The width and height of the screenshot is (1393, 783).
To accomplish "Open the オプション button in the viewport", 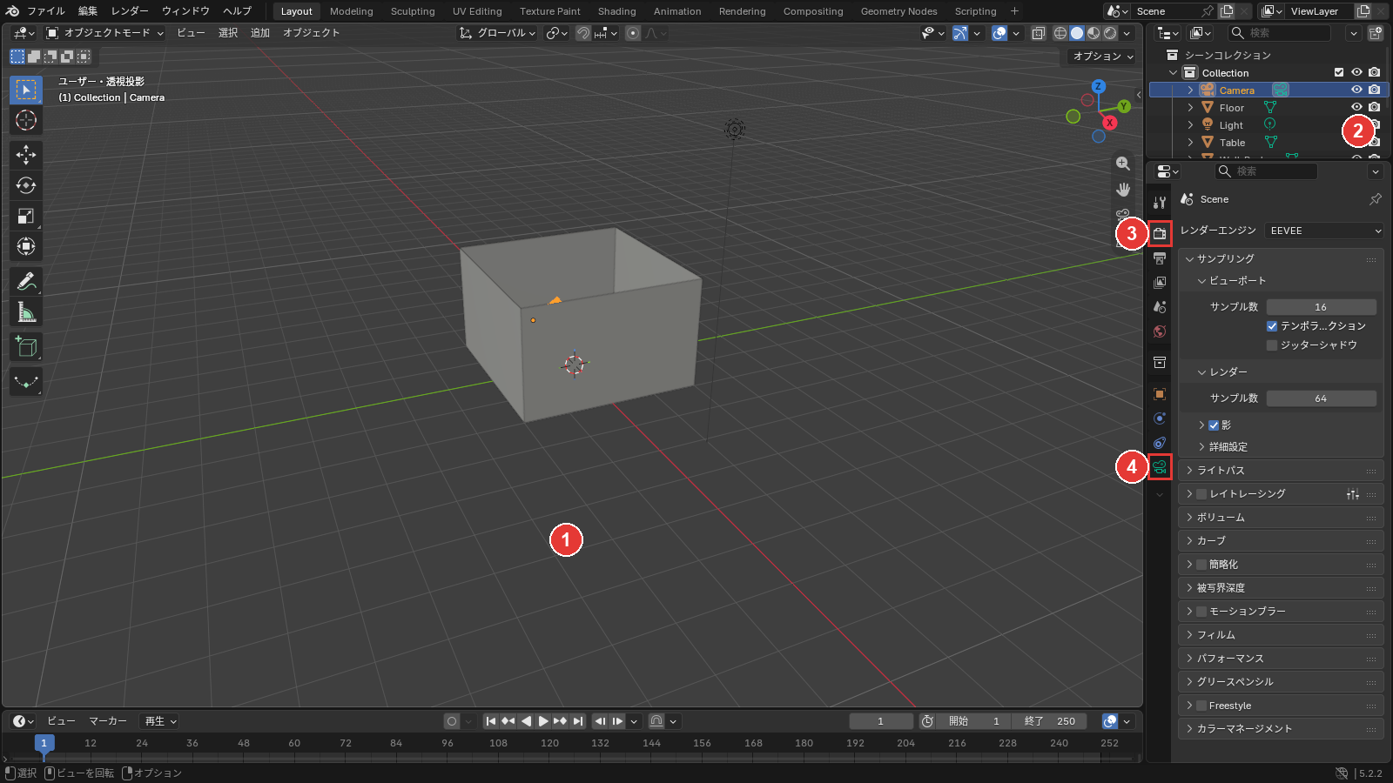I will (1103, 57).
